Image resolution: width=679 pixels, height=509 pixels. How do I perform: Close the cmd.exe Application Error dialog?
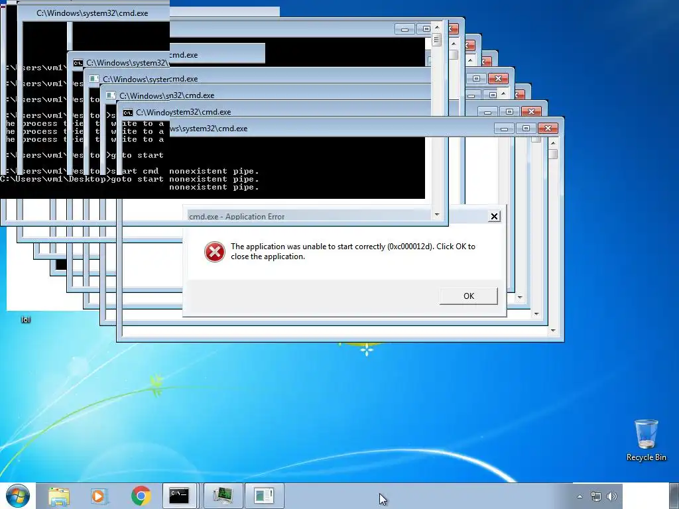[494, 217]
